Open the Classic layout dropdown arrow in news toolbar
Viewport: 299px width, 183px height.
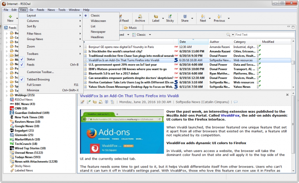(150, 35)
